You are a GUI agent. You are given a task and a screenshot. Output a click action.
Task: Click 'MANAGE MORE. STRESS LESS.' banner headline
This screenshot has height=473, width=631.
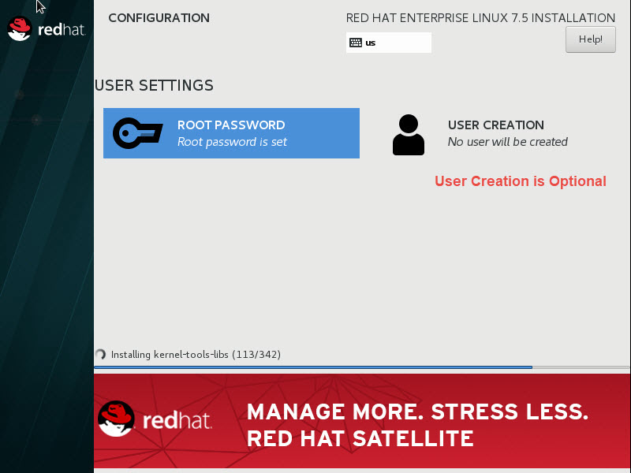coord(417,412)
